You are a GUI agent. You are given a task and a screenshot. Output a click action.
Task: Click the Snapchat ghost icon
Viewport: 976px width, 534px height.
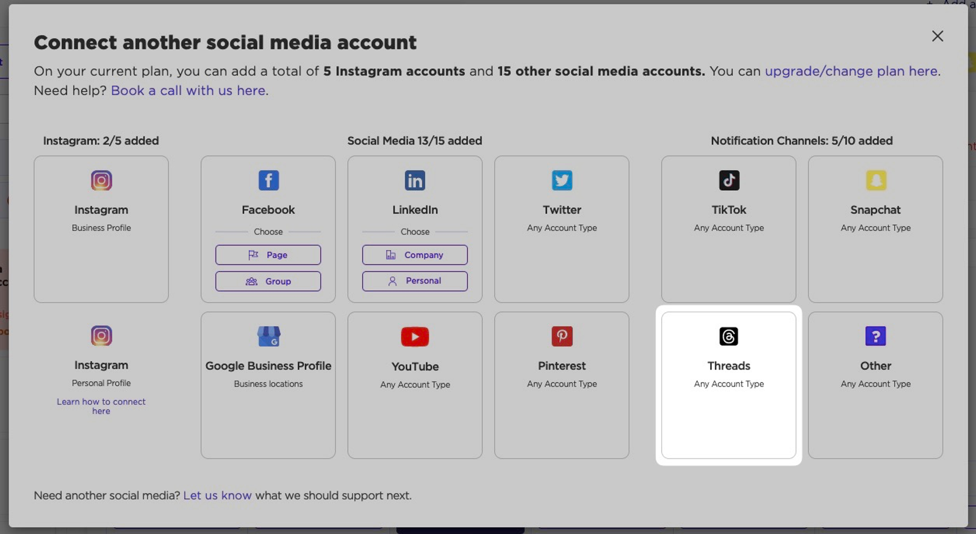876,180
